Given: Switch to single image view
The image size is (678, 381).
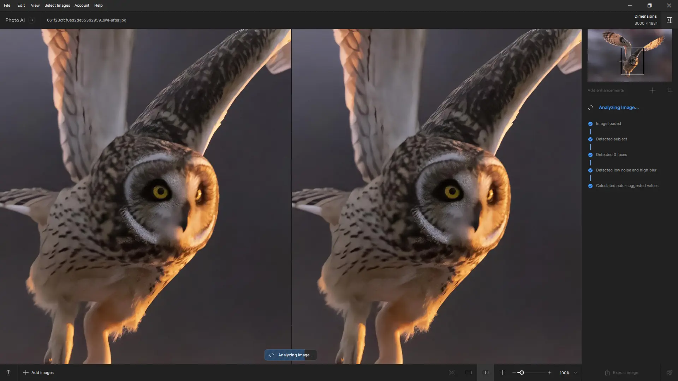Looking at the screenshot, I should tap(469, 373).
